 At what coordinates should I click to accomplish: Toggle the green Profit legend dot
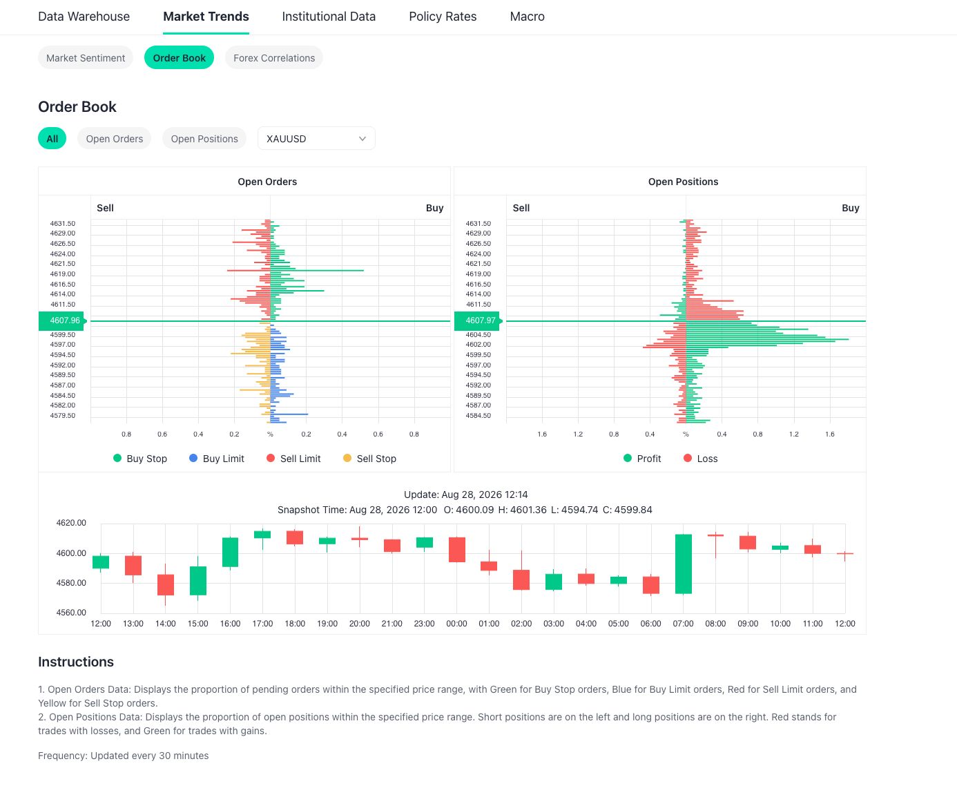point(628,458)
